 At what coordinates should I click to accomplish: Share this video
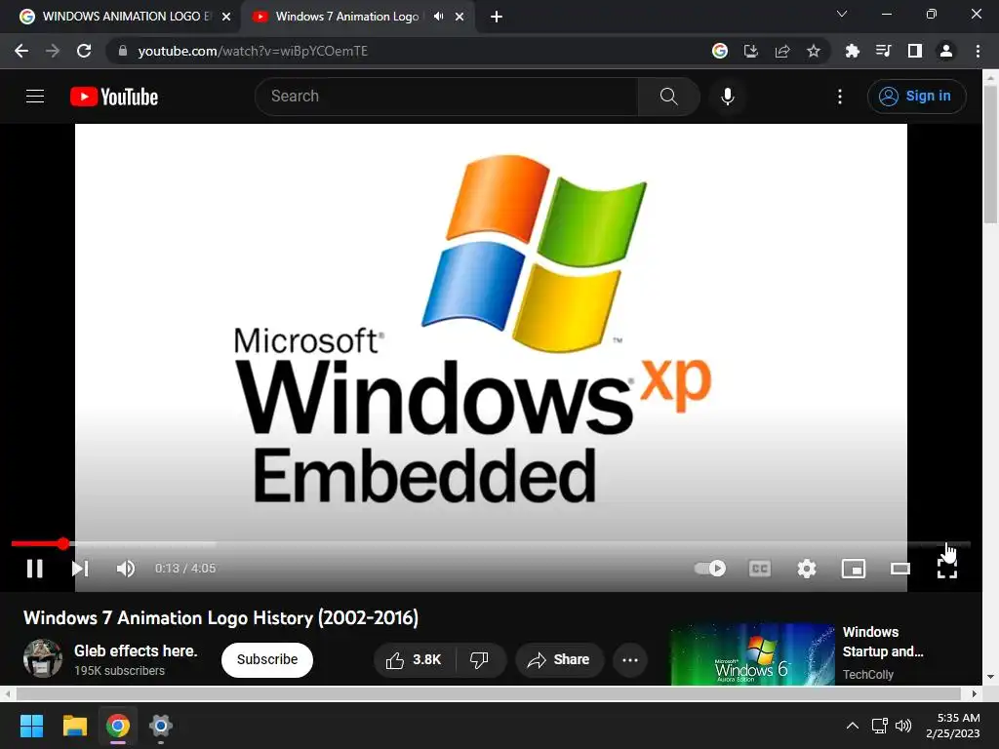coord(559,659)
